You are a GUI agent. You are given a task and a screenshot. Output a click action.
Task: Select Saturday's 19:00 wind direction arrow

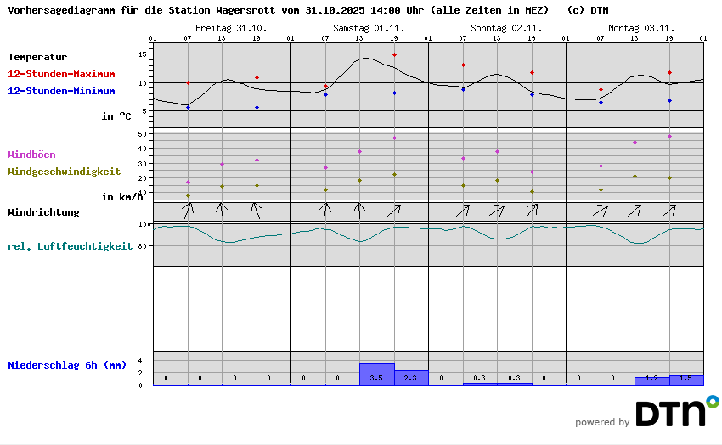pyautogui.click(x=394, y=210)
